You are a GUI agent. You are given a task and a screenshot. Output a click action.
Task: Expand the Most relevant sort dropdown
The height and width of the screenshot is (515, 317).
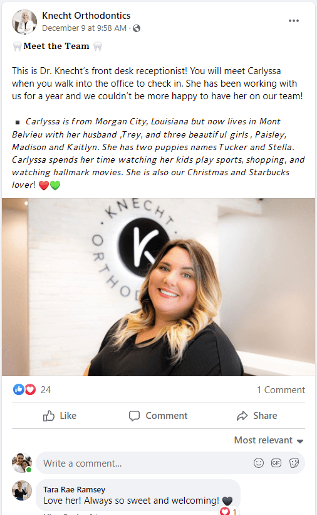coord(269,440)
